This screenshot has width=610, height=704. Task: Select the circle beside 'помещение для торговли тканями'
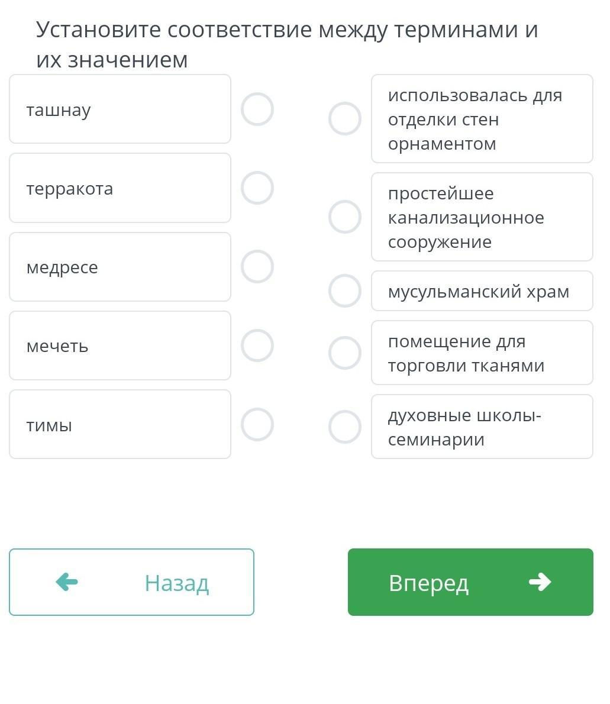pos(345,353)
